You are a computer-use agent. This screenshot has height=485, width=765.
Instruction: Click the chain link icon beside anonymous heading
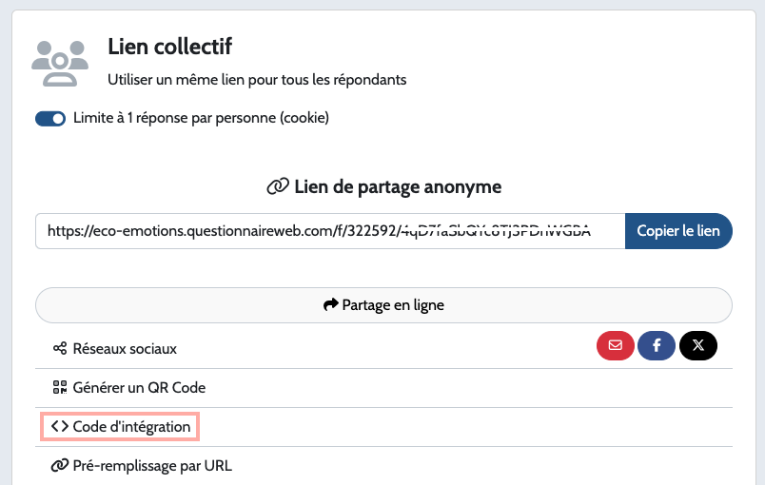coord(278,186)
